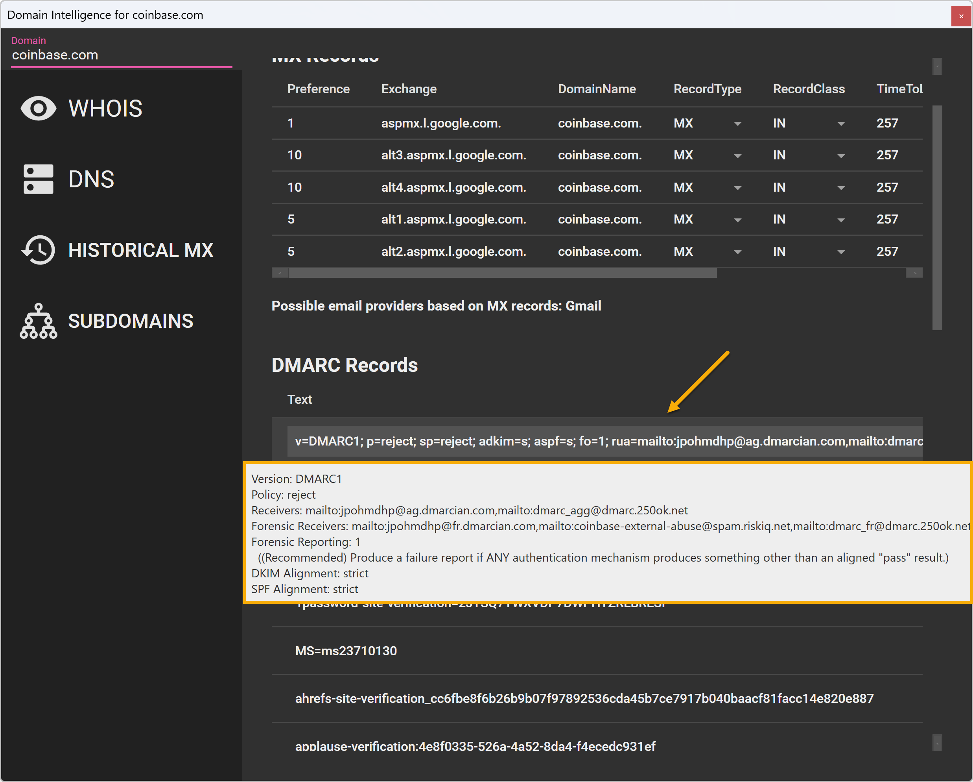Click the Exchange column header
973x782 pixels.
pyautogui.click(x=408, y=89)
